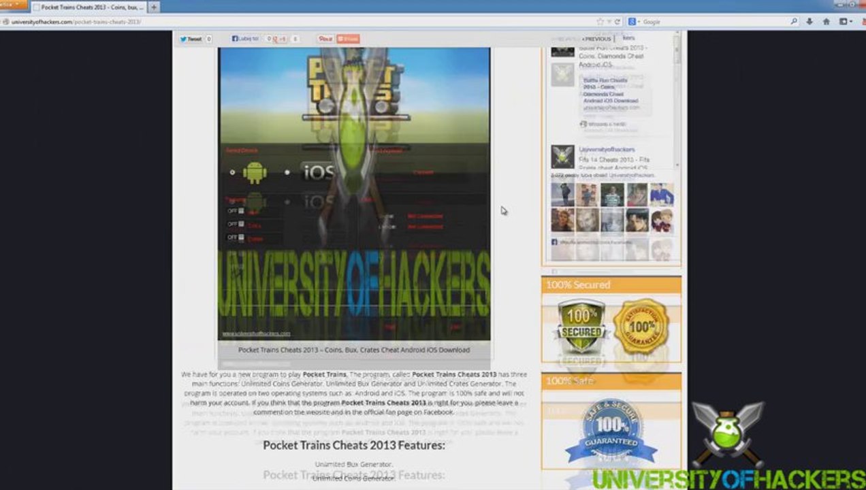866x490 pixels.
Task: Click into the Google search field
Action: [715, 22]
